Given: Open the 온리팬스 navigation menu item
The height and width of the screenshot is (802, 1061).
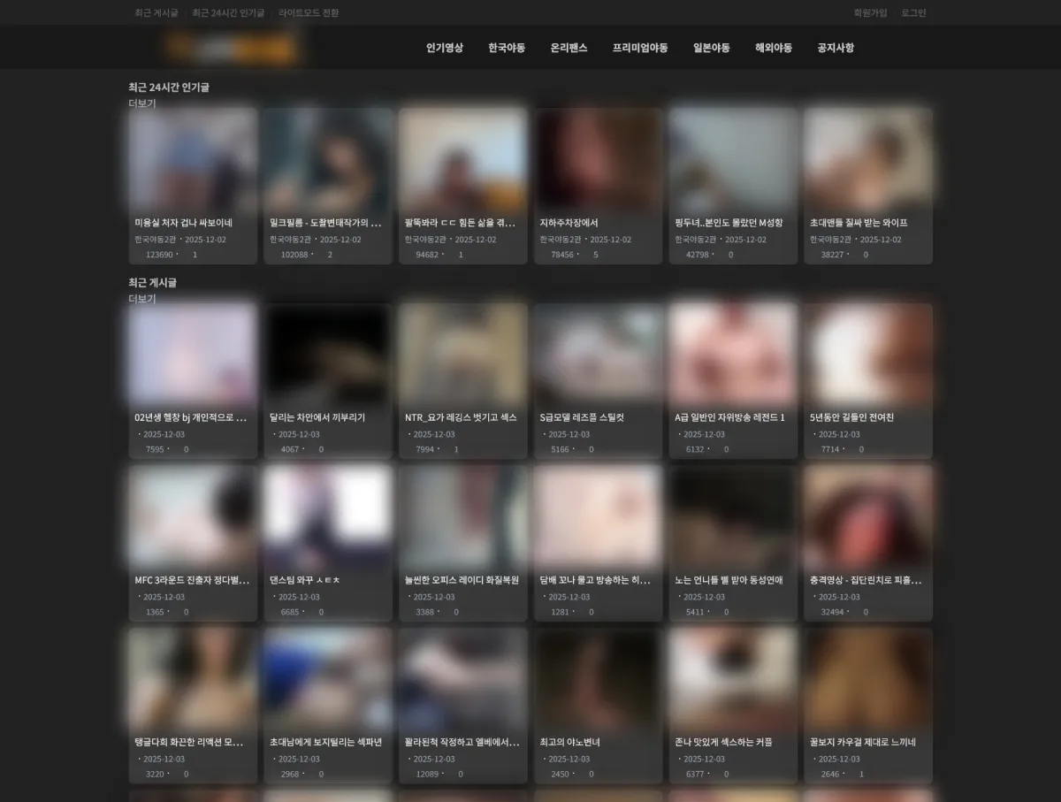Looking at the screenshot, I should (569, 48).
